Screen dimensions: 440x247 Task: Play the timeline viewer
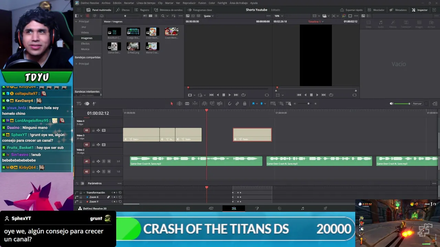(x=317, y=95)
